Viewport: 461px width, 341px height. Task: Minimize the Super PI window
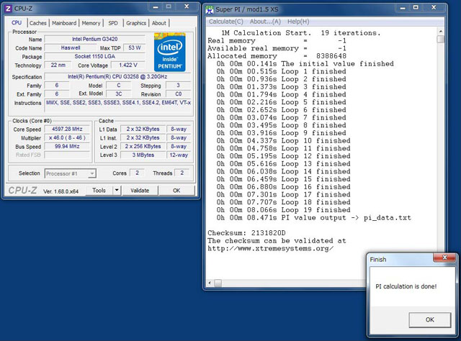coord(403,8)
